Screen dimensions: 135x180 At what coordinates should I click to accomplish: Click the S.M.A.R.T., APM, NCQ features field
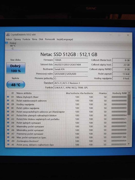92,88
